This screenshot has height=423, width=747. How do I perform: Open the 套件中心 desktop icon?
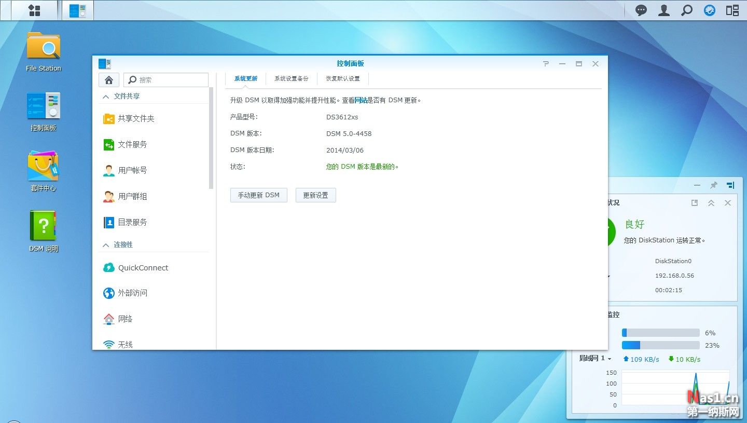[44, 172]
